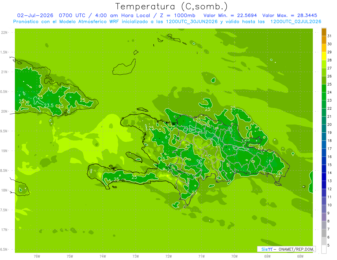Click the legend value '31'
This screenshot has width=337, height=260.
[330, 36]
